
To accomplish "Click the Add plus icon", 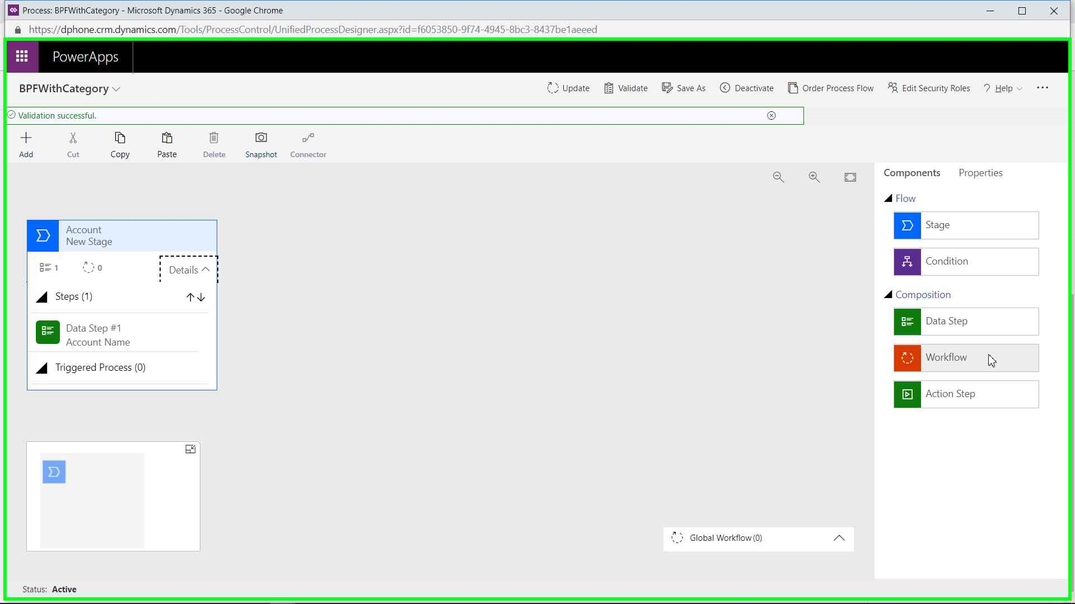I will tap(26, 138).
